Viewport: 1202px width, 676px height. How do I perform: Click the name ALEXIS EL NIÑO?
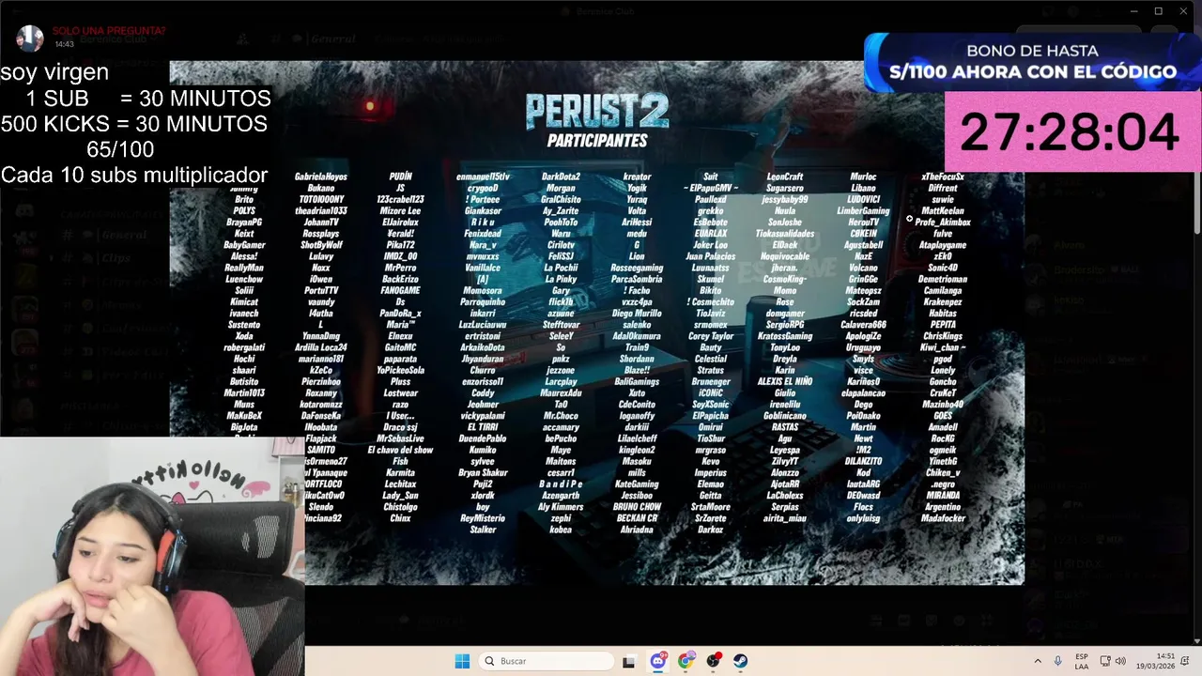[785, 381]
